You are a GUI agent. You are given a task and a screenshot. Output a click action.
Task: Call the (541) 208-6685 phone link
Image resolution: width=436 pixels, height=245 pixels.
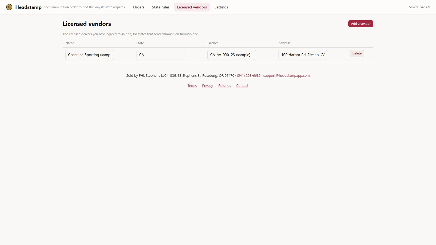249,76
